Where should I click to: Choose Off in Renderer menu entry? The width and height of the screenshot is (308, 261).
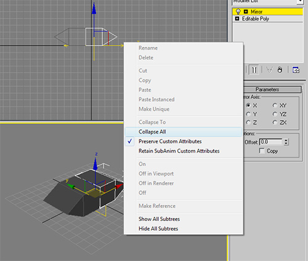tap(184, 183)
